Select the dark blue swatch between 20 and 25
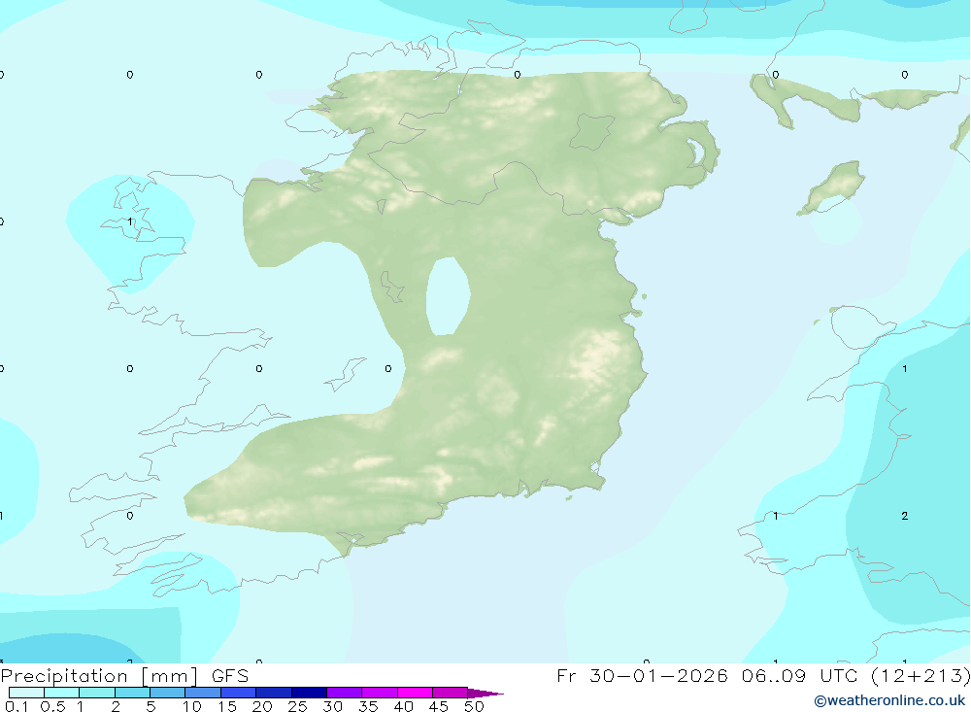 [x=274, y=693]
